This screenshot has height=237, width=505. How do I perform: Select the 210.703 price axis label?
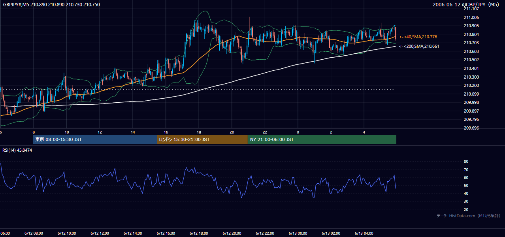[471, 43]
